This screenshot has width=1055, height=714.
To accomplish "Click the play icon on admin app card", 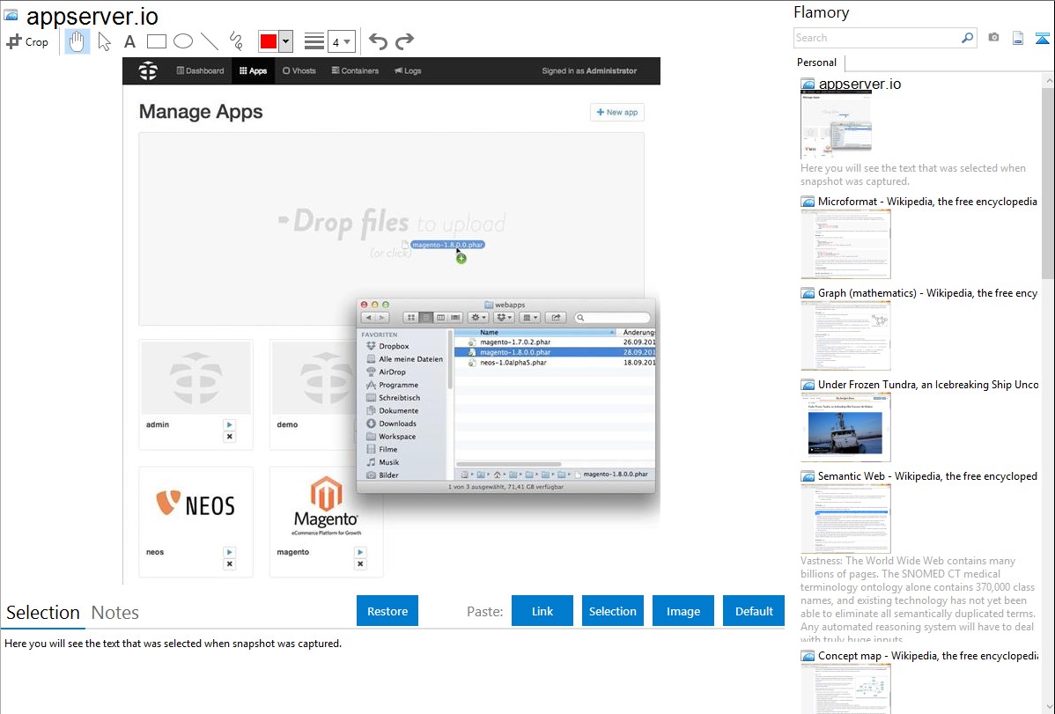I will point(230,424).
